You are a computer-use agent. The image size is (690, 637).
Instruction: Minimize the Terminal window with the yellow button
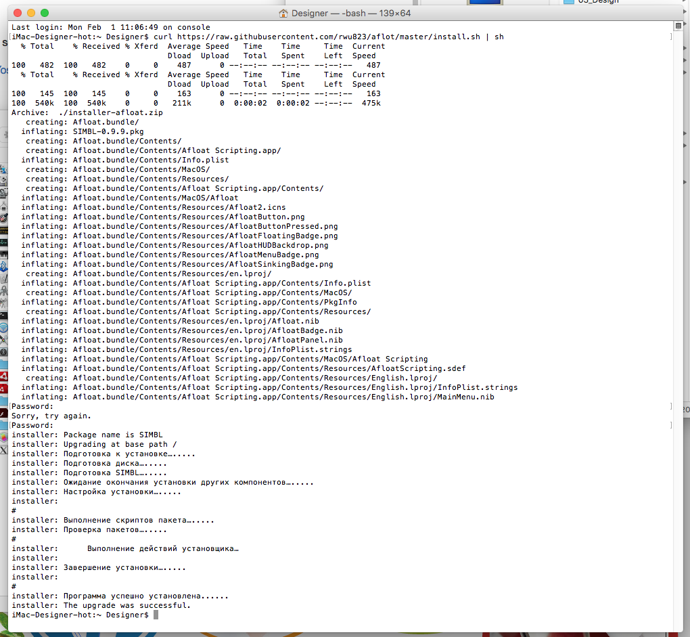[x=31, y=14]
